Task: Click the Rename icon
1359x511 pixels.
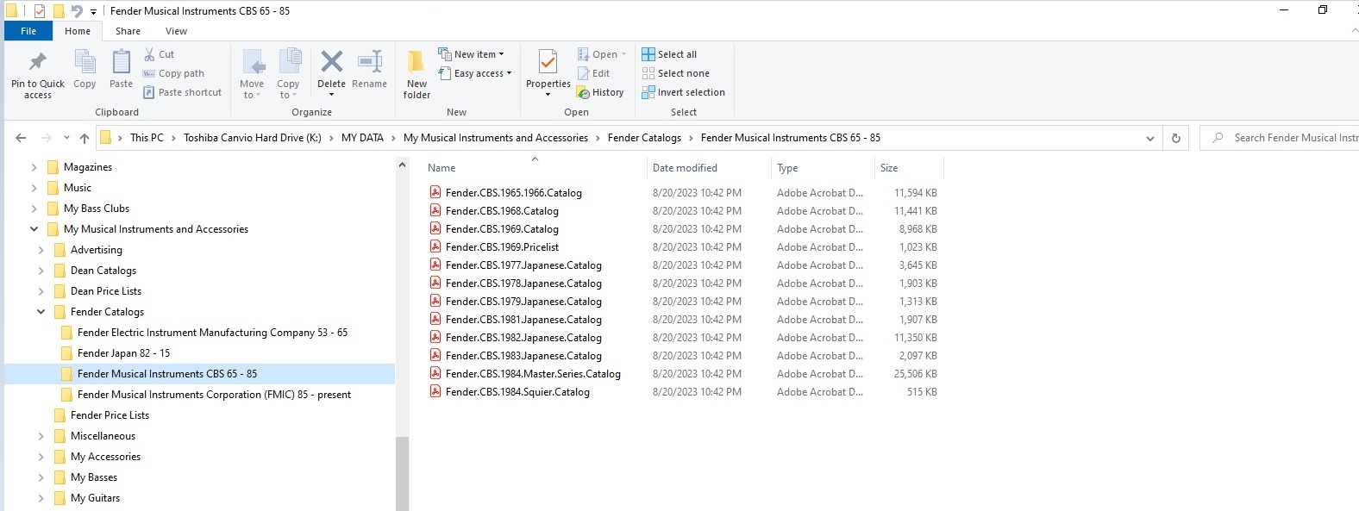Action: [x=369, y=69]
